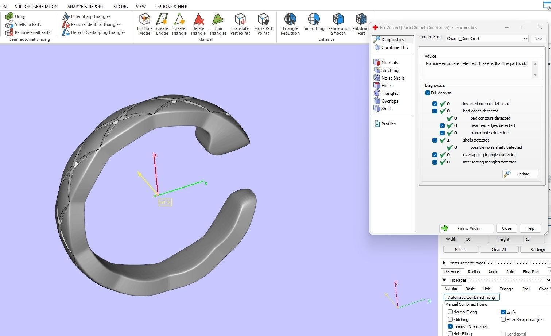Open Shells page in Fix Wizard
This screenshot has width=551, height=336.
[387, 109]
